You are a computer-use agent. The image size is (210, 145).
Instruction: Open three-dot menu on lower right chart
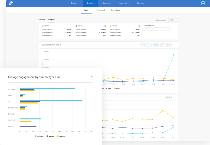pos(175,98)
